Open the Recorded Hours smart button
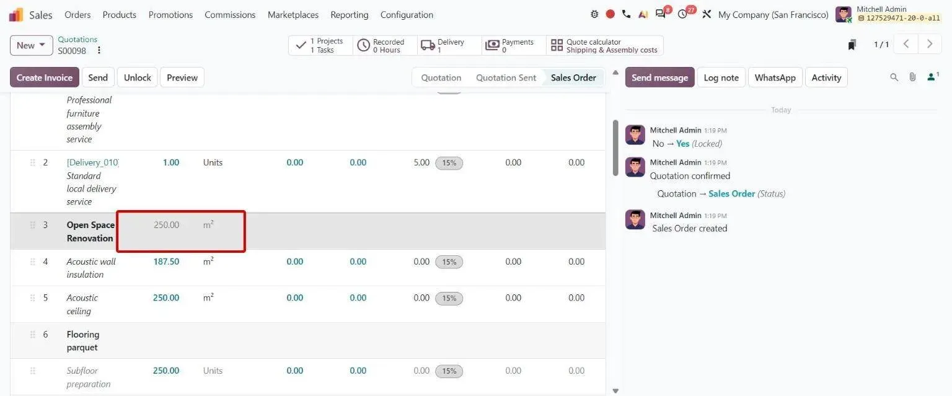The height and width of the screenshot is (396, 952). tap(385, 45)
